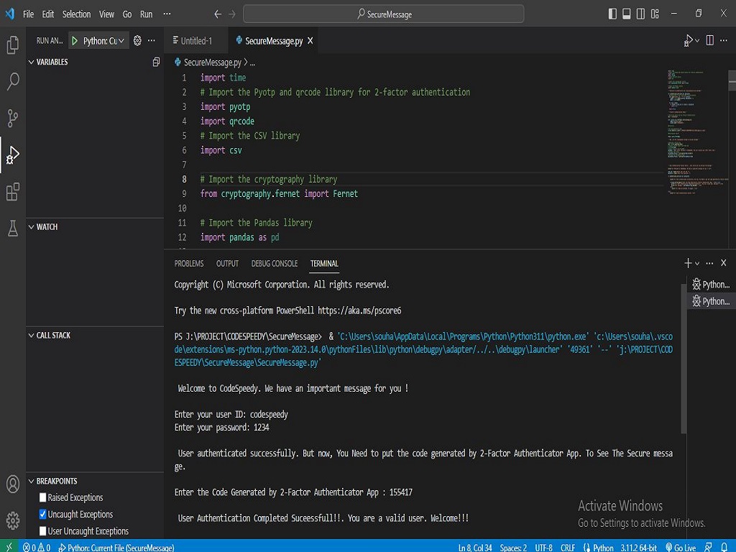This screenshot has width=736, height=552.
Task: Open the Extensions view
Action: tap(13, 191)
